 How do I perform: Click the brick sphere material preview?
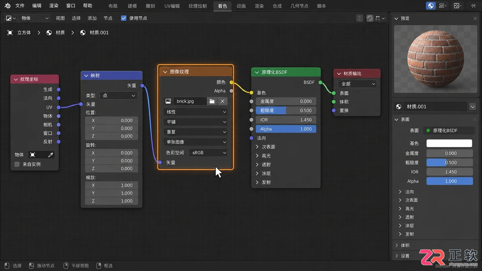click(435, 59)
